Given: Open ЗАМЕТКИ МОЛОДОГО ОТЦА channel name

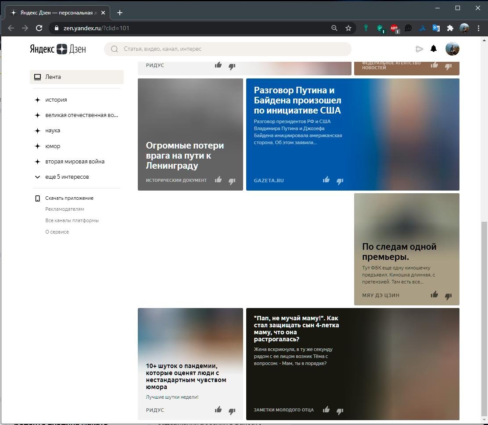Looking at the screenshot, I should pyautogui.click(x=283, y=410).
